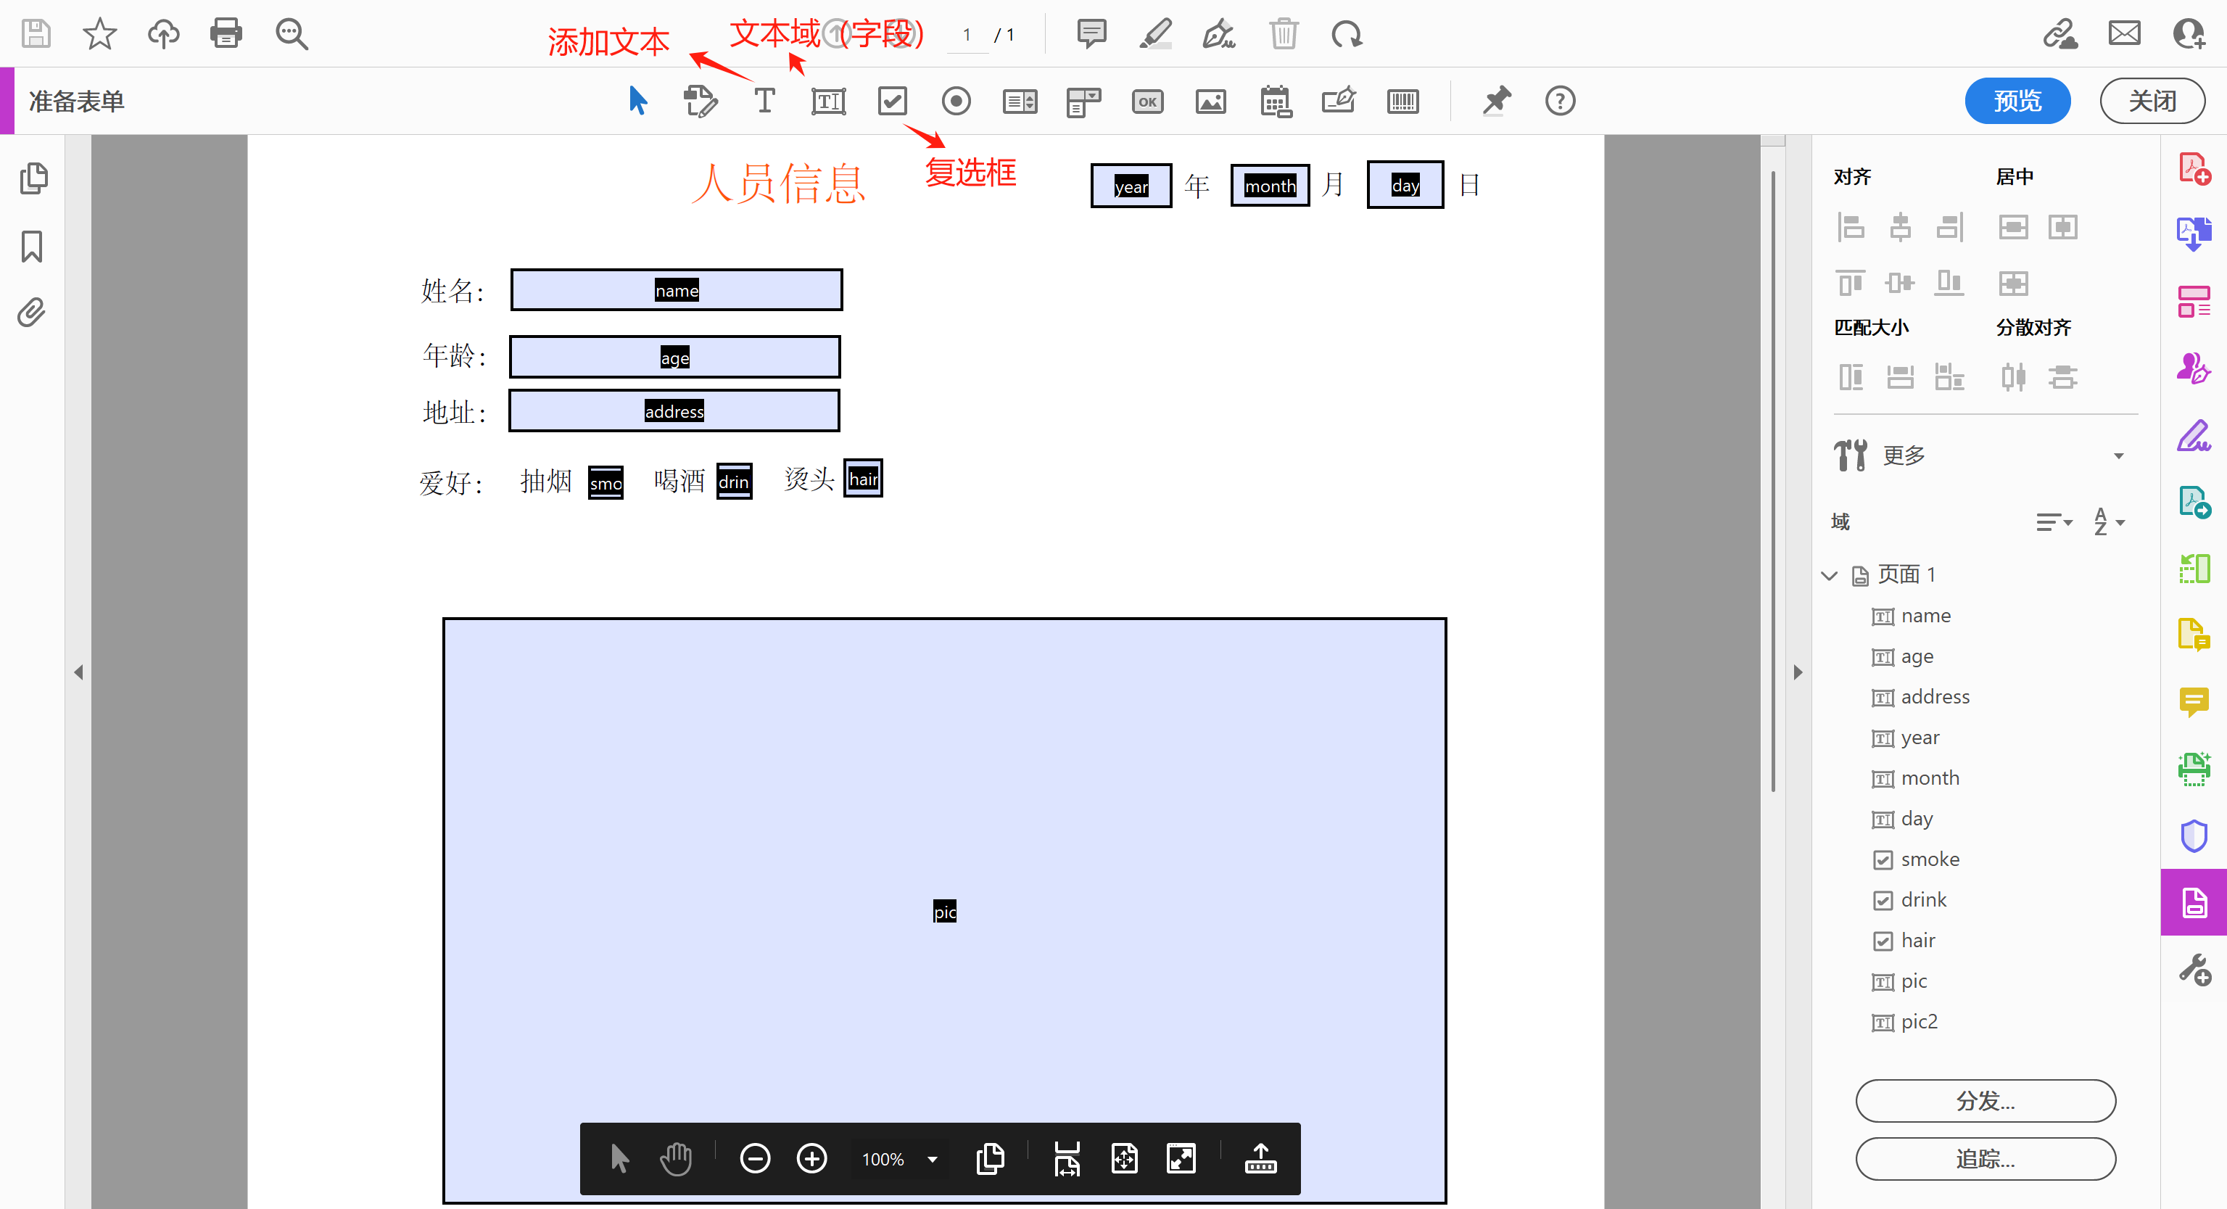Add an OK button field
Screen dimensions: 2227x1209
[x=1147, y=102]
